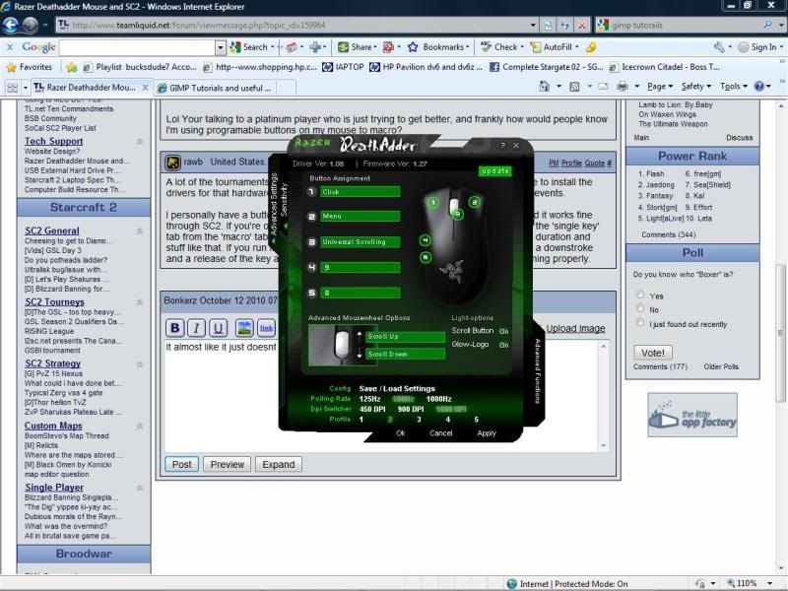The width and height of the screenshot is (788, 591).
Task: Open zoom level 110% control in status bar
Action: coord(750,583)
